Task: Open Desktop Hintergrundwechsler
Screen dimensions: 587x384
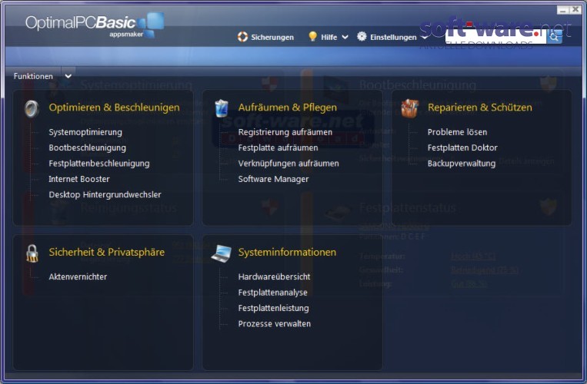Action: coord(105,194)
